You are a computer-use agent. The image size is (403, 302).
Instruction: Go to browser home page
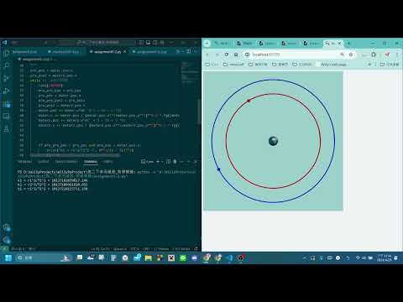(236, 55)
